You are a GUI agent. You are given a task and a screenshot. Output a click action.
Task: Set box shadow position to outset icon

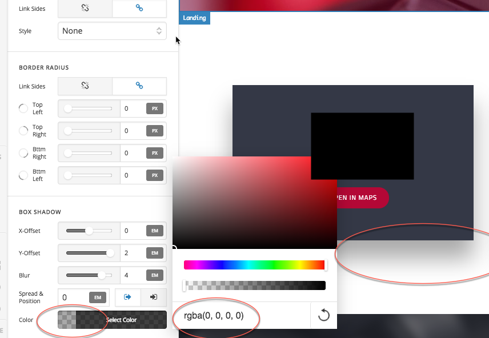(128, 297)
